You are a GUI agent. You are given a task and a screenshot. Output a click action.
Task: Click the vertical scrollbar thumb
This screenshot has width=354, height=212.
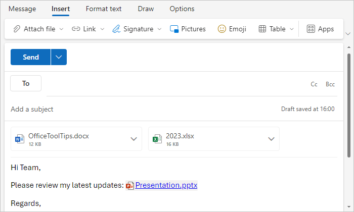349,105
